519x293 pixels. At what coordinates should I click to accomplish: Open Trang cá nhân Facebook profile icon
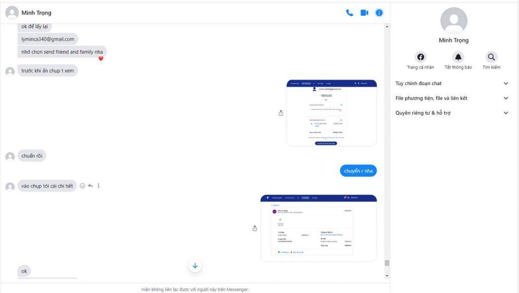[420, 57]
